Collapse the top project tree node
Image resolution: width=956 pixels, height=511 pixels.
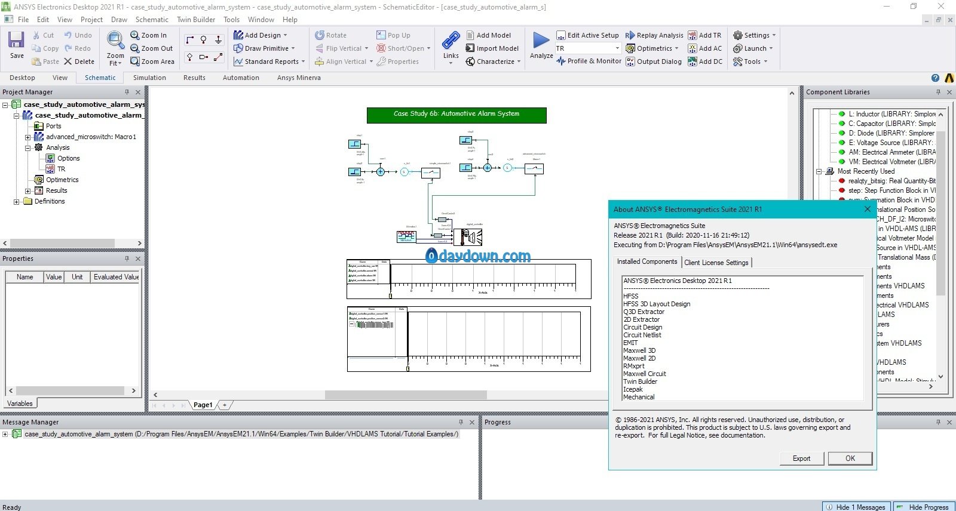(x=5, y=104)
